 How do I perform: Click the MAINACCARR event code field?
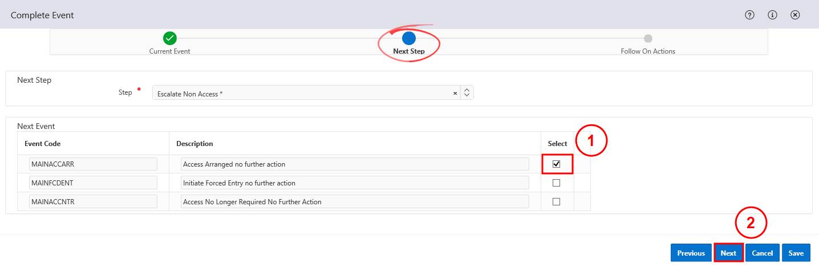click(93, 164)
